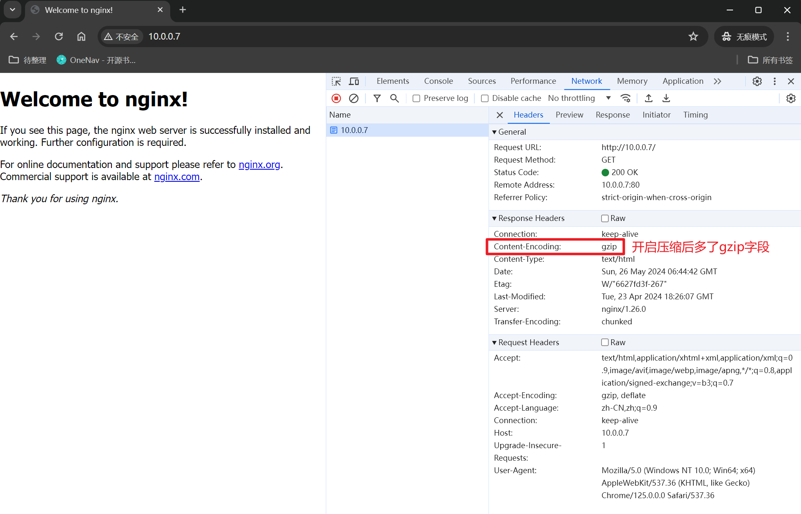Collapse the Request Headers section
The image size is (801, 514).
(x=526, y=343)
